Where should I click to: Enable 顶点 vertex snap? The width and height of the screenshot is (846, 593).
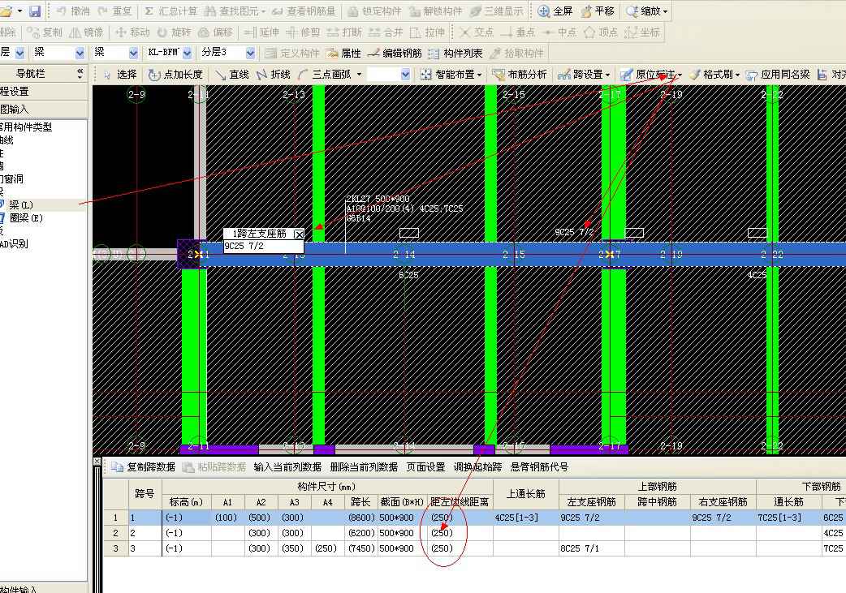601,32
